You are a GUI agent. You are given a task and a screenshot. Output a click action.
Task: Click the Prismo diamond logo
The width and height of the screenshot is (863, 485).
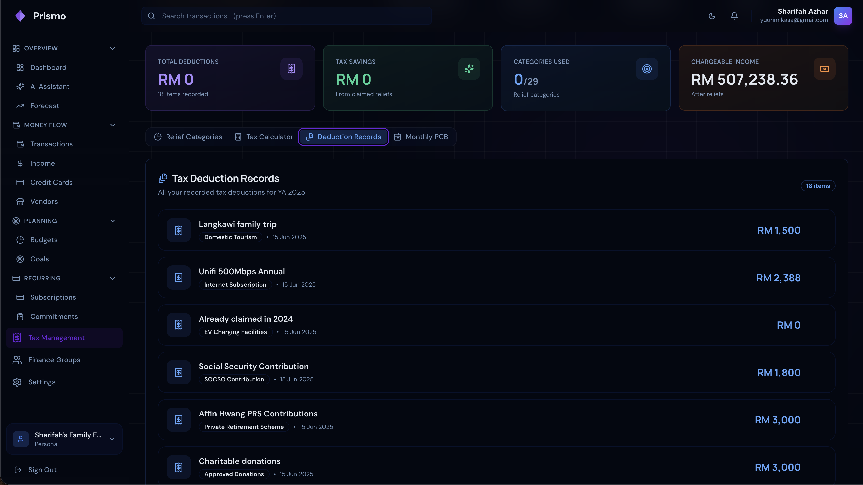click(20, 16)
